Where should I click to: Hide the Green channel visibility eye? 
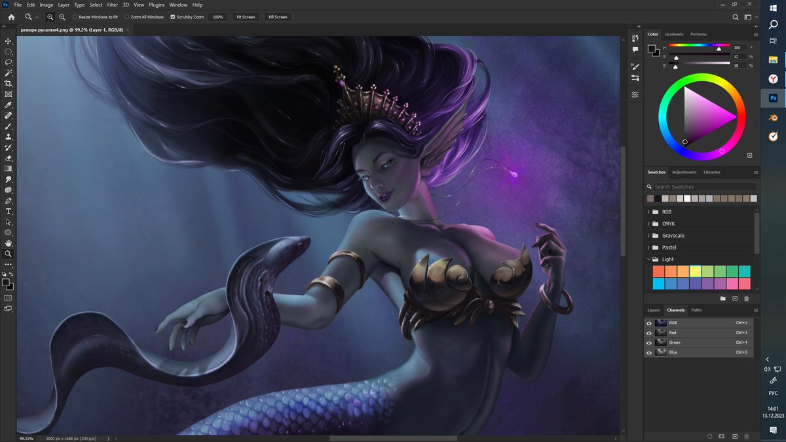click(x=649, y=342)
